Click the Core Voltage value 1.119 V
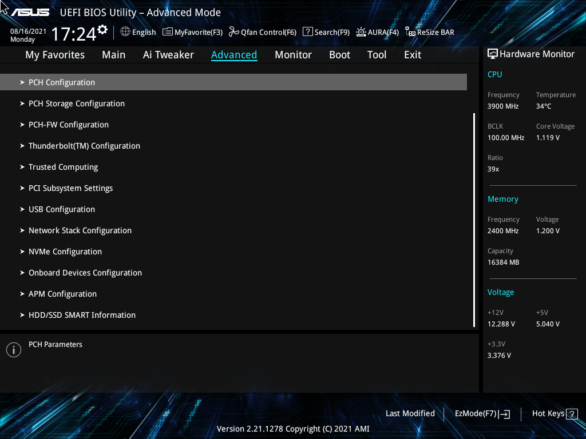Image resolution: width=586 pixels, height=439 pixels. [548, 138]
